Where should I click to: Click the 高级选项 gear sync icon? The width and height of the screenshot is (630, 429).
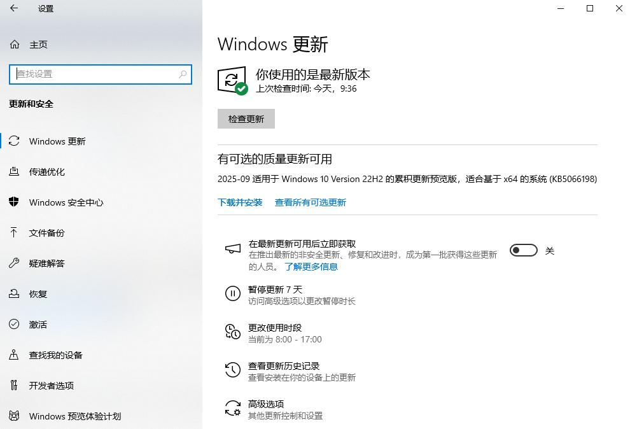pos(232,408)
